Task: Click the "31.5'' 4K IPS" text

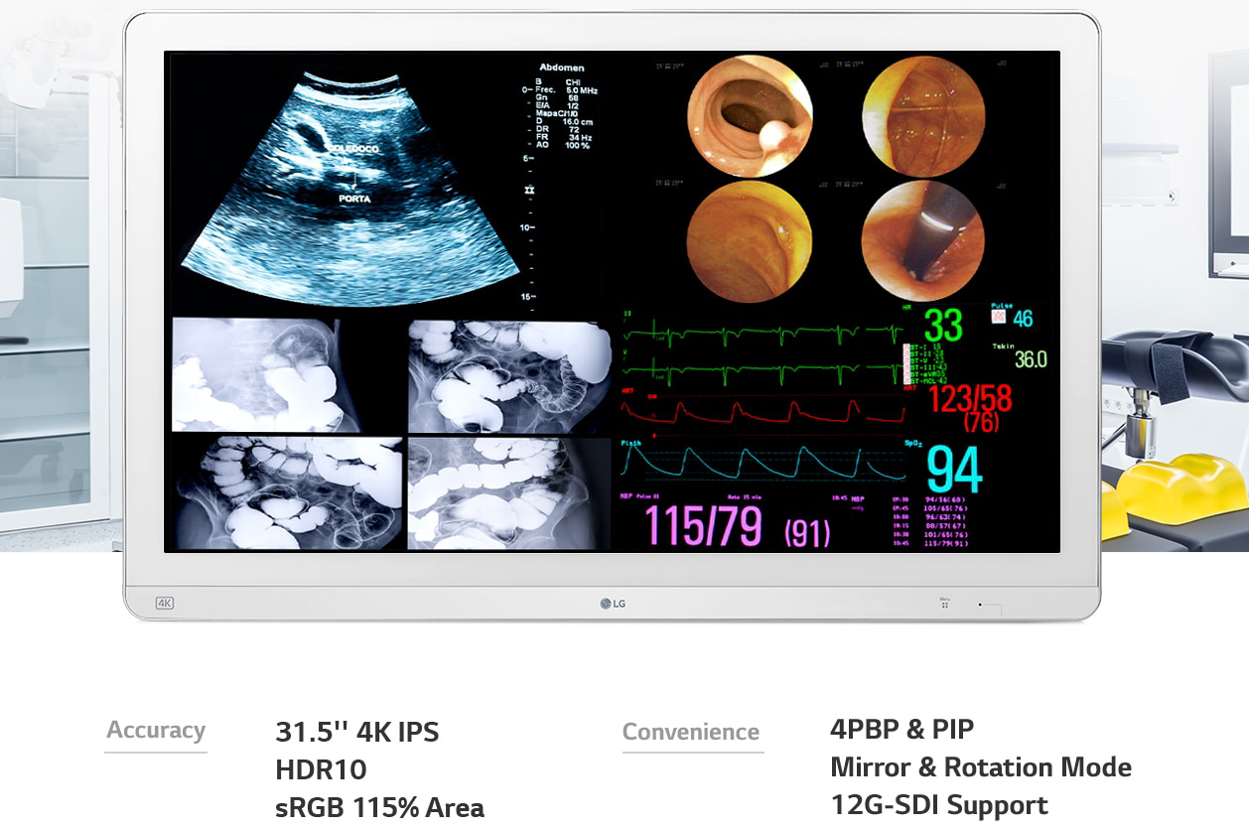Action: [x=356, y=733]
